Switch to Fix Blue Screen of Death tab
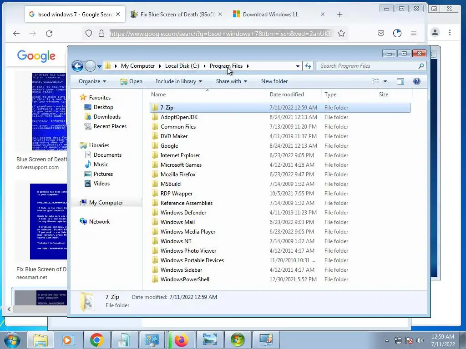This screenshot has width=466, height=349. coord(177,14)
